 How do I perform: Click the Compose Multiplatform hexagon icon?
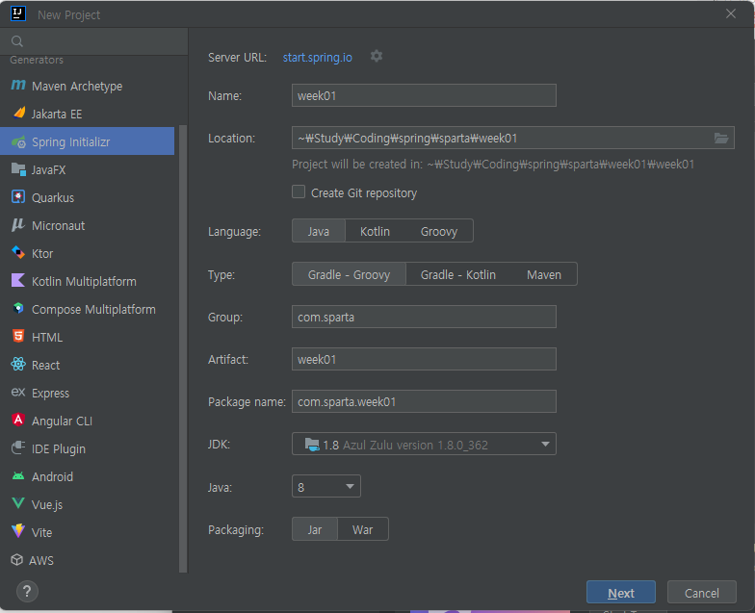(x=18, y=308)
